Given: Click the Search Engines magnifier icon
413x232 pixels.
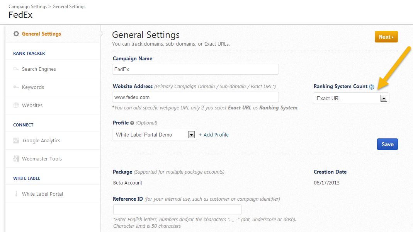Looking at the screenshot, I should [16, 69].
